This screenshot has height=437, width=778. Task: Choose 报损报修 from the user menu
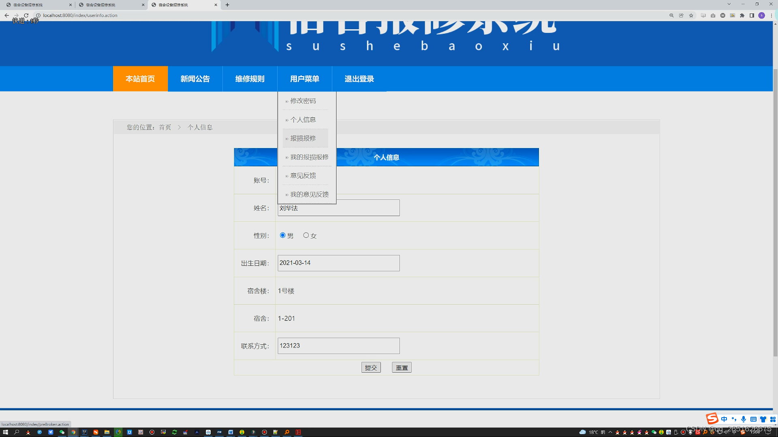click(x=303, y=138)
